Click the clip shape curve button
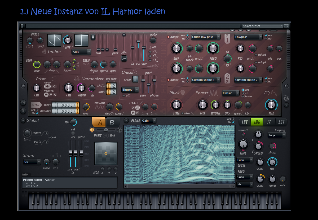This screenshot has width=318, height=220. click(x=124, y=59)
